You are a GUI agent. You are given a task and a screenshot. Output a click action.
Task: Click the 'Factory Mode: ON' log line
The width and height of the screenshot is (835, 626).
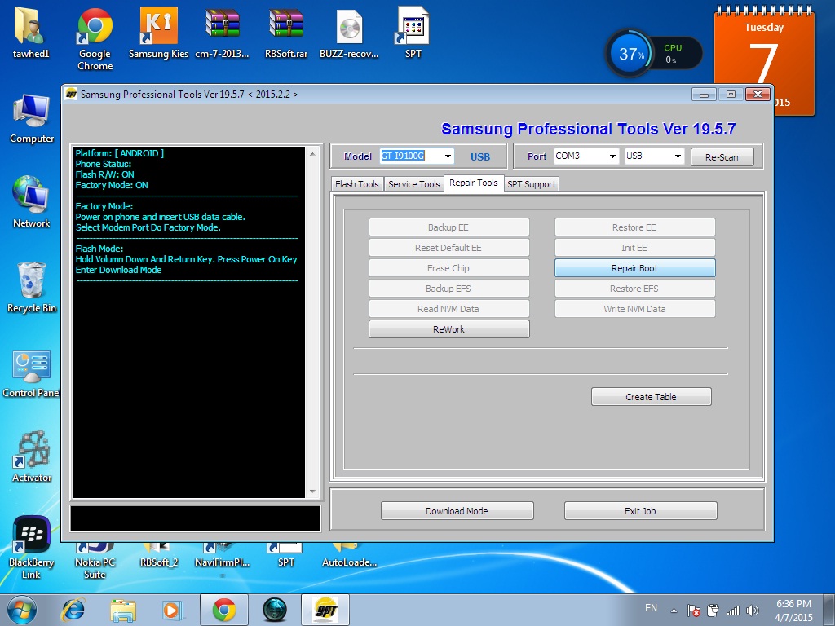point(112,185)
